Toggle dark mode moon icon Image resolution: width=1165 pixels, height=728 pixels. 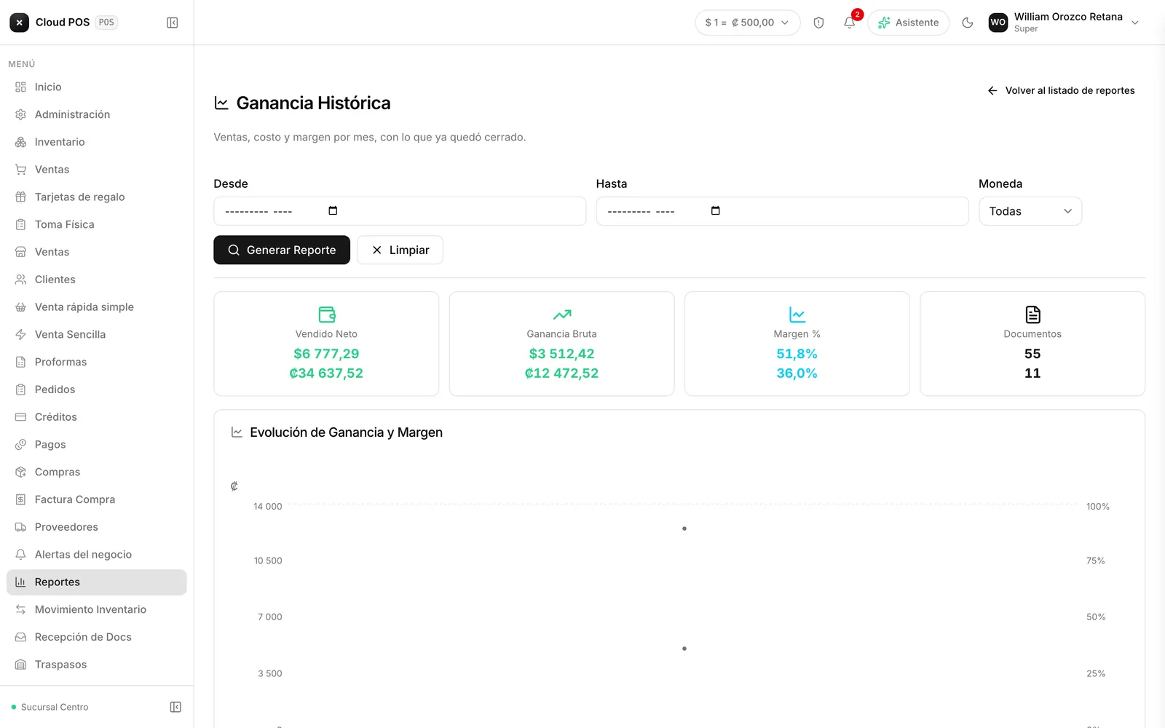[968, 23]
